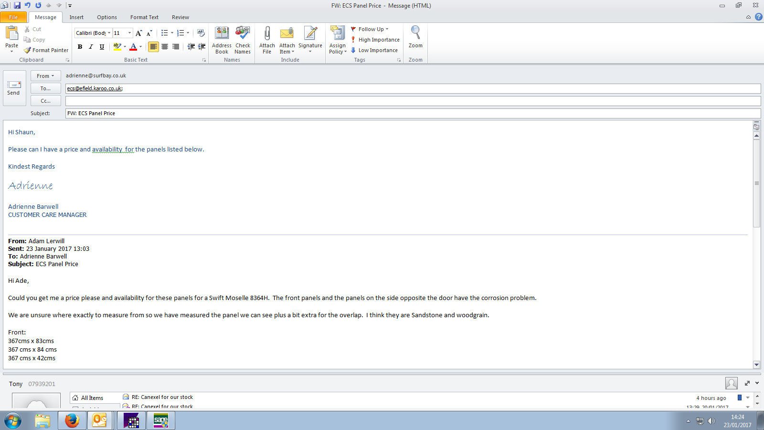Attach a file to the email
Screen dimensions: 764x430
(x=267, y=40)
